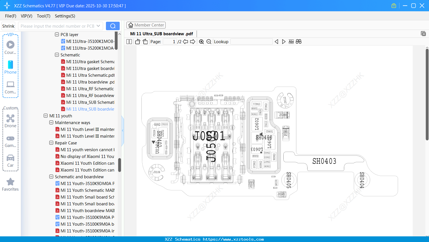Activate the Favorites star in the sidebar

point(10,182)
